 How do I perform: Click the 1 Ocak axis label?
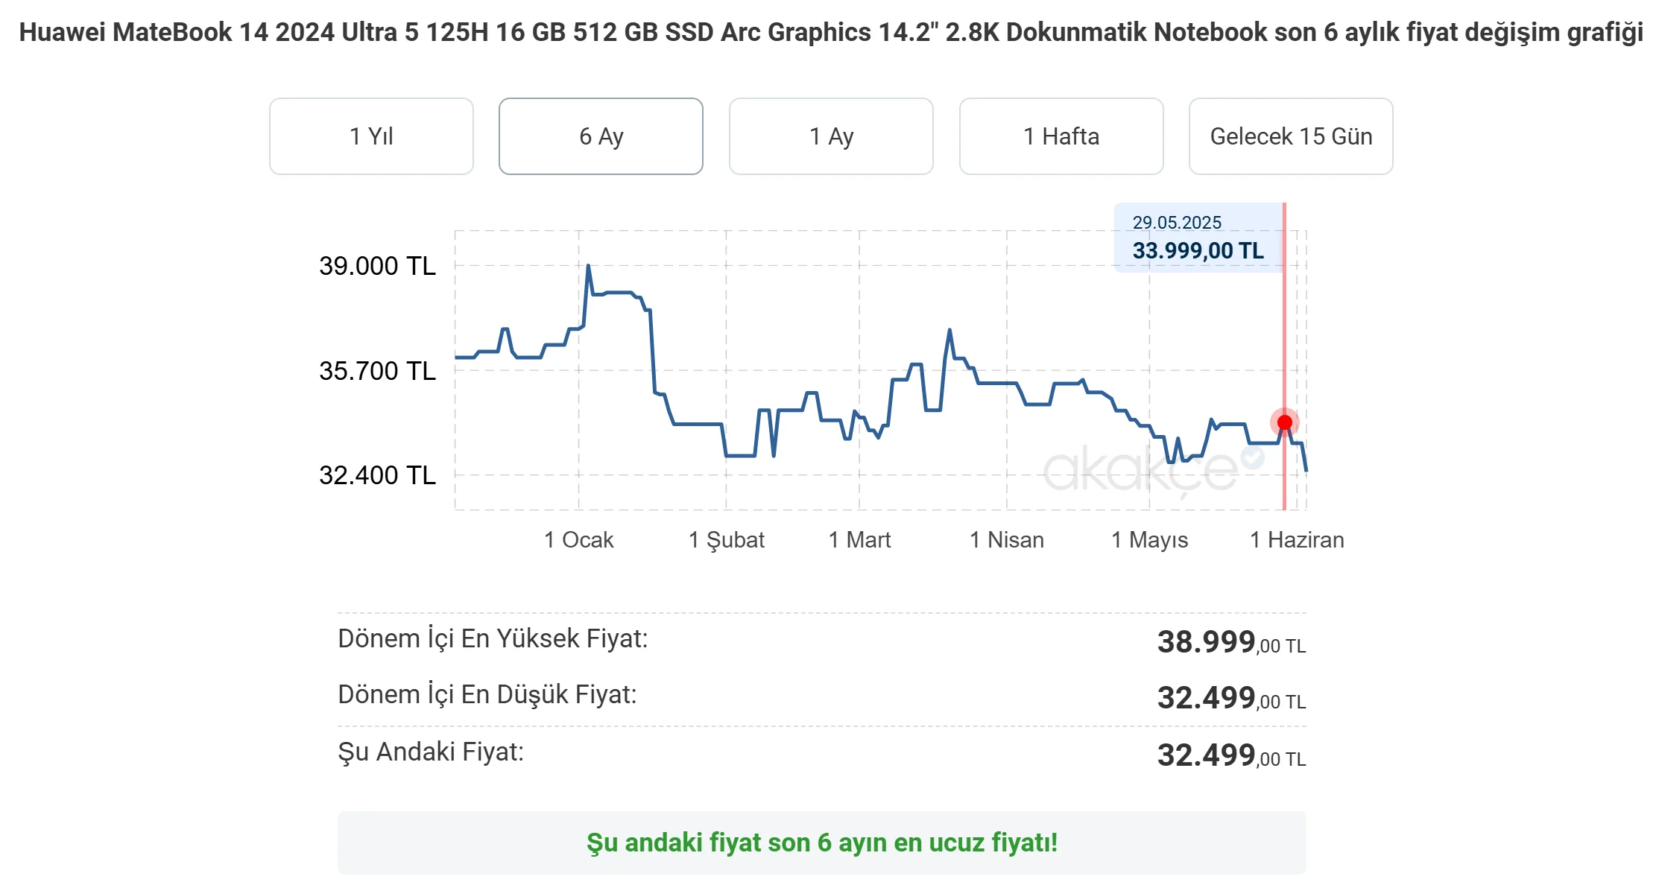point(578,540)
